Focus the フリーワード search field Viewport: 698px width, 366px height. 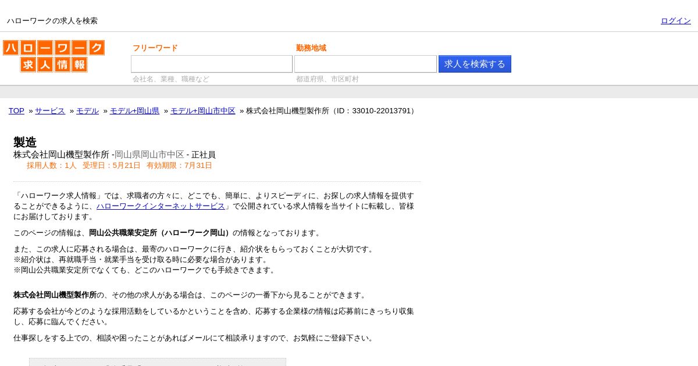[212, 64]
